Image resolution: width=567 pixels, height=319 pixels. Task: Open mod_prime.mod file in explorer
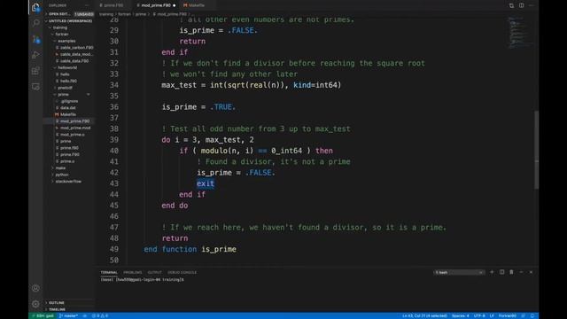[75, 128]
